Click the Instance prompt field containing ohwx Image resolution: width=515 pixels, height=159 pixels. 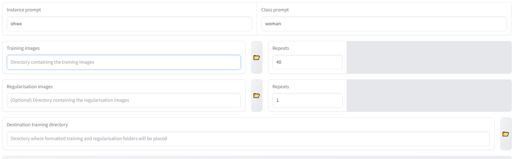point(129,24)
